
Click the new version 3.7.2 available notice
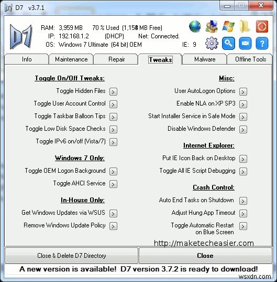pyautogui.click(x=138, y=269)
